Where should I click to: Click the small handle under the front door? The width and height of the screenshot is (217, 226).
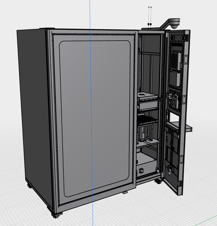125,192
